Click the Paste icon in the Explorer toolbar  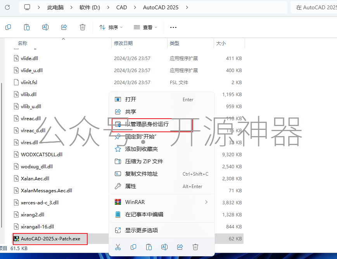pyautogui.click(x=27, y=27)
